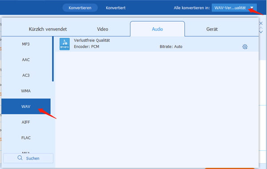Open the Video format tab
The width and height of the screenshot is (267, 169).
point(102,29)
